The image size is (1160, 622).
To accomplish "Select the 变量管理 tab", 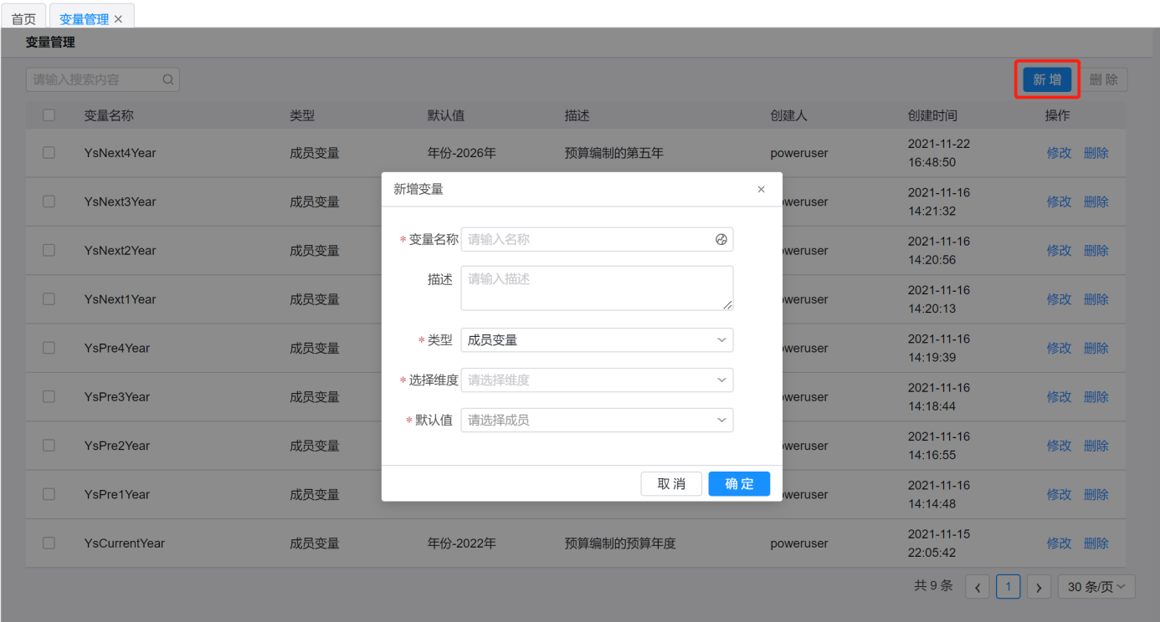I will pyautogui.click(x=84, y=18).
